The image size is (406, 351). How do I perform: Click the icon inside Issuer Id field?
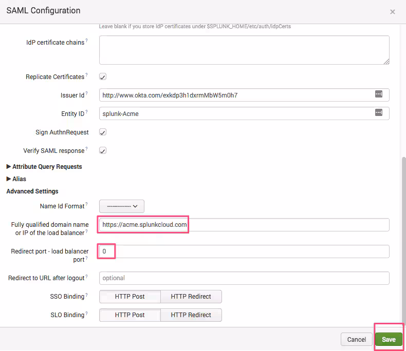[x=379, y=94]
